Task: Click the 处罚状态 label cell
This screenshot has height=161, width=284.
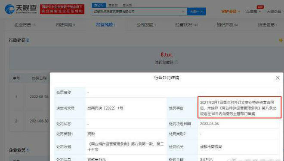Action: pos(70,124)
